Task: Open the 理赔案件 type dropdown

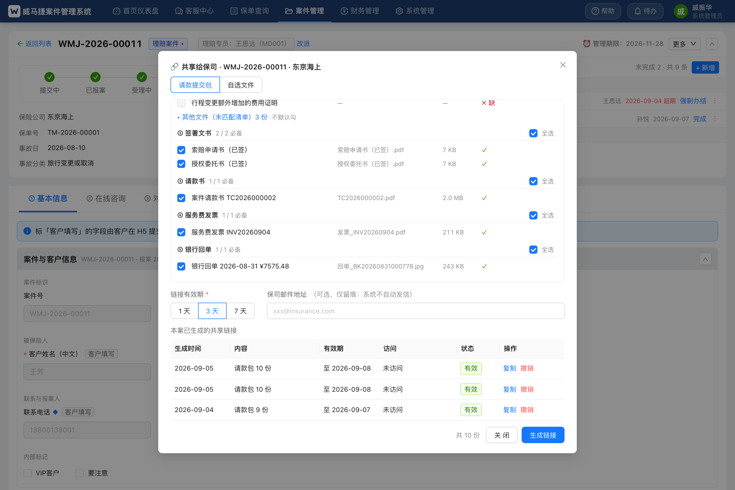Action: point(168,44)
